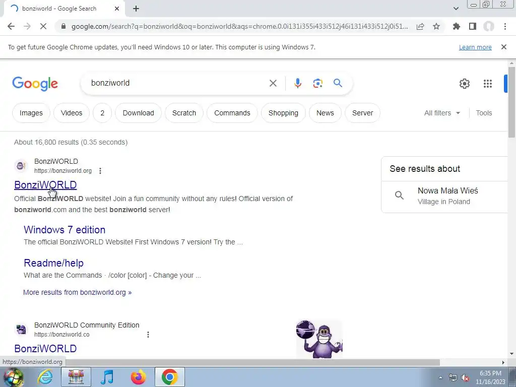Screen dimensions: 516x387
Task: Stop loading the page
Action: coord(43,26)
